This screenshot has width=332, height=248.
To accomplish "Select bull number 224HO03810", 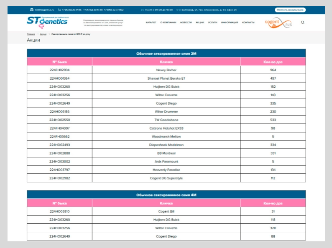I will 60,211.
